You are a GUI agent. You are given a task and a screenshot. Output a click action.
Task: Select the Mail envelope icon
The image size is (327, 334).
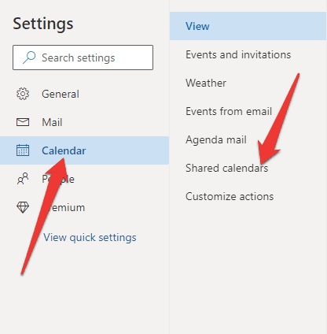pyautogui.click(x=23, y=122)
